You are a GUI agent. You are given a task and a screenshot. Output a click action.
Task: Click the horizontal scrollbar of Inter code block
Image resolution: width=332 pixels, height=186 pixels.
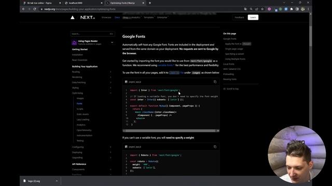[x=171, y=131]
